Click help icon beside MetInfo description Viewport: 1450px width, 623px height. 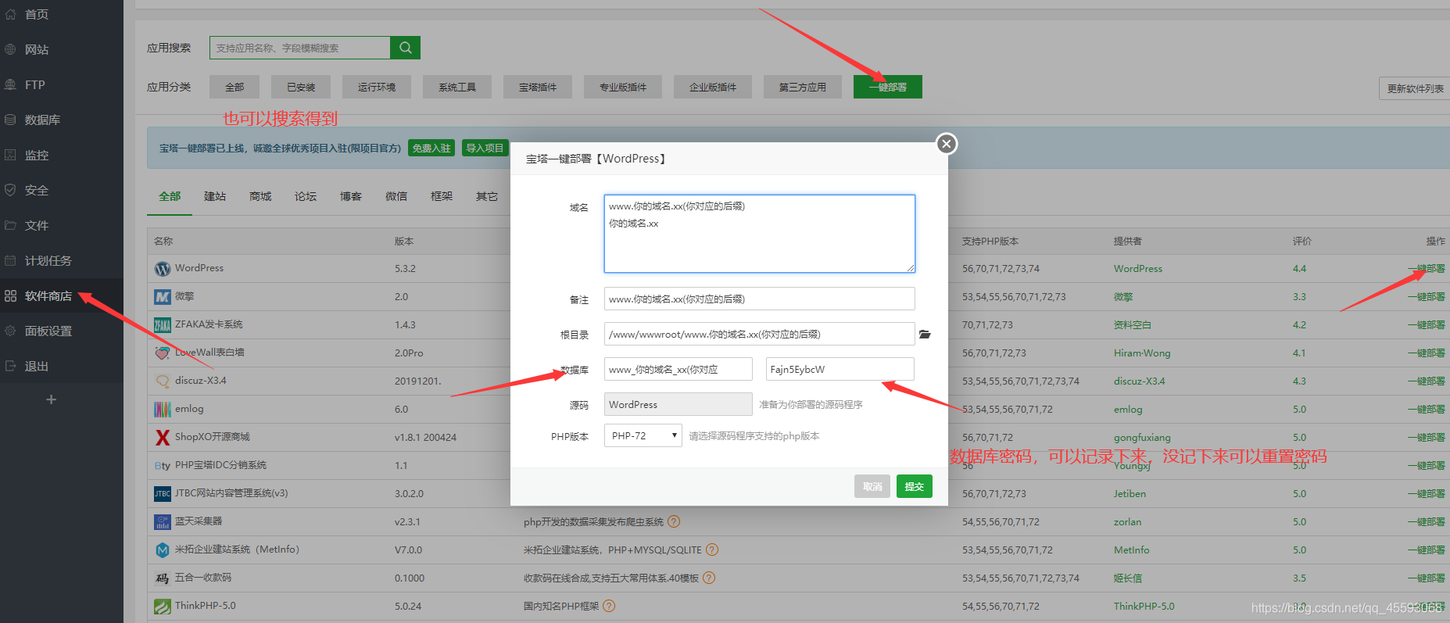point(712,550)
